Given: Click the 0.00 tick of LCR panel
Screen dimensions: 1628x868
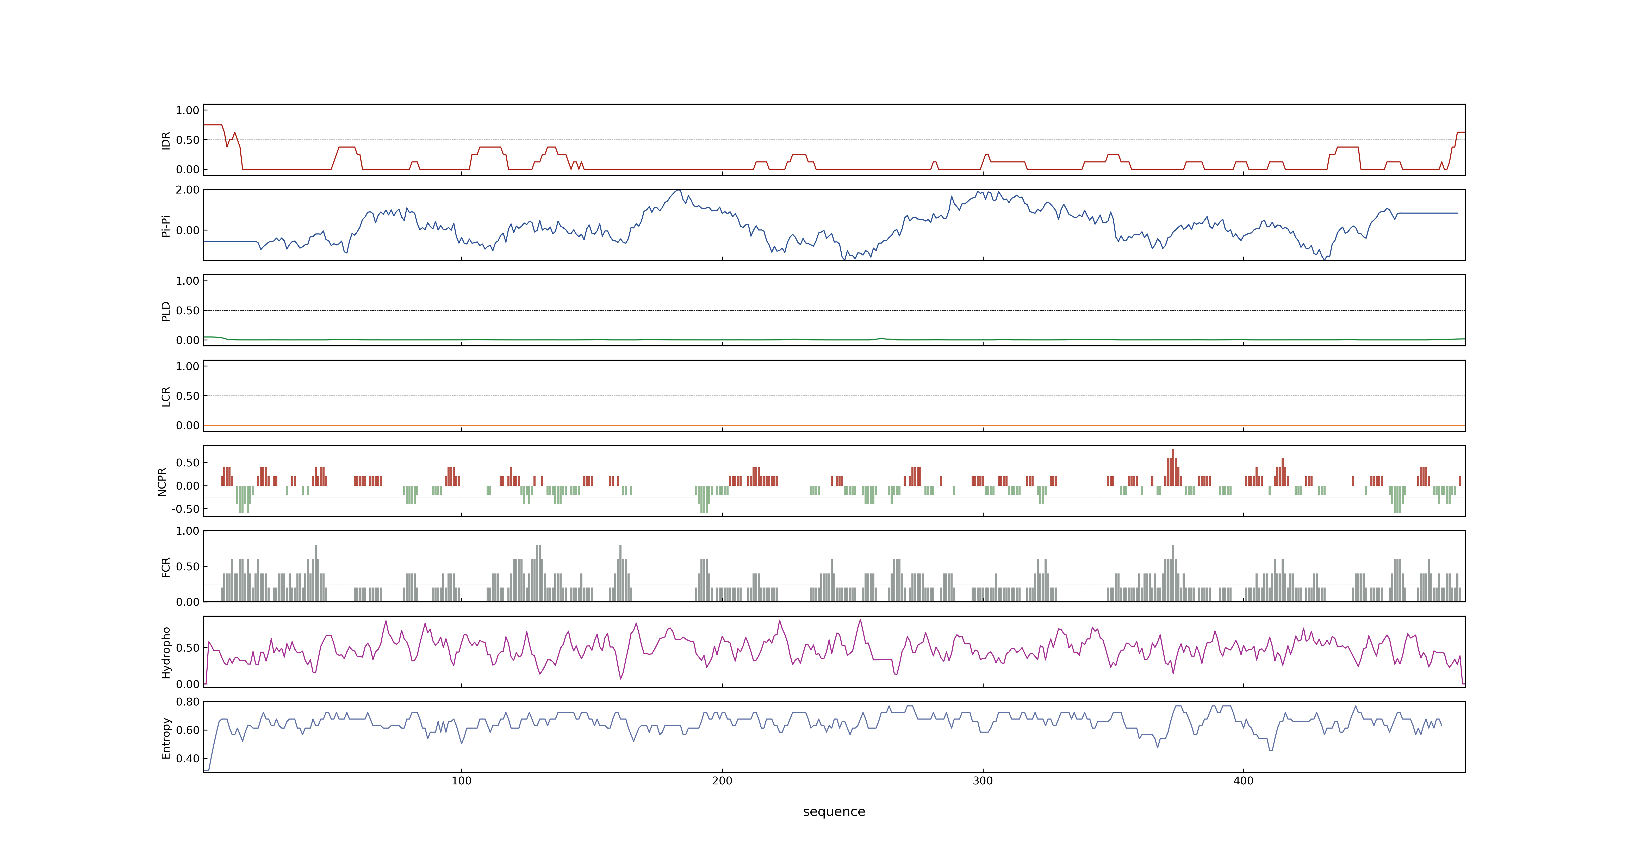Looking at the screenshot, I should tap(188, 425).
